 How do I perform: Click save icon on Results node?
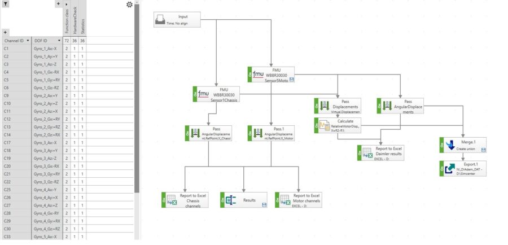264,205
